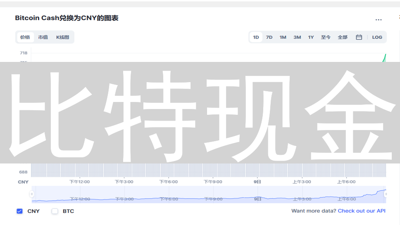Click the 下午3:00 axis label
The image size is (400, 225).
click(x=124, y=182)
